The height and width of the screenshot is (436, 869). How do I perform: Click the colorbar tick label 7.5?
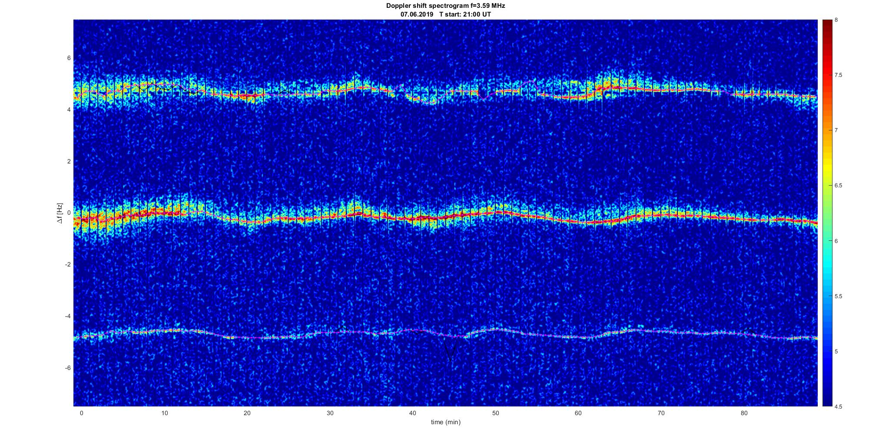point(838,75)
